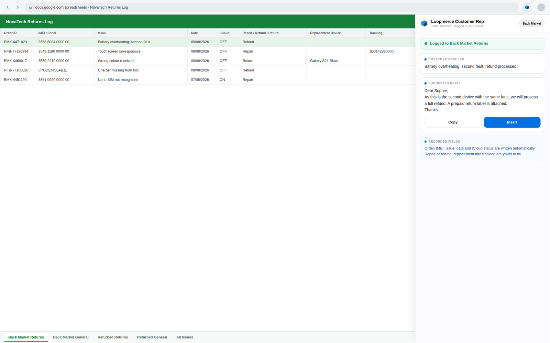Image resolution: width=550 pixels, height=343 pixels.
Task: Open the All Issues sheet tab
Action: (185, 337)
